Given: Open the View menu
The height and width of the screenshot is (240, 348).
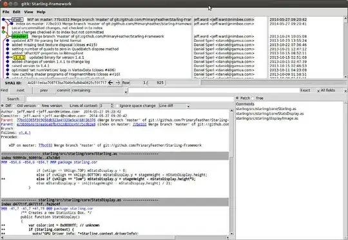Looking at the screenshot, I should [28, 12].
